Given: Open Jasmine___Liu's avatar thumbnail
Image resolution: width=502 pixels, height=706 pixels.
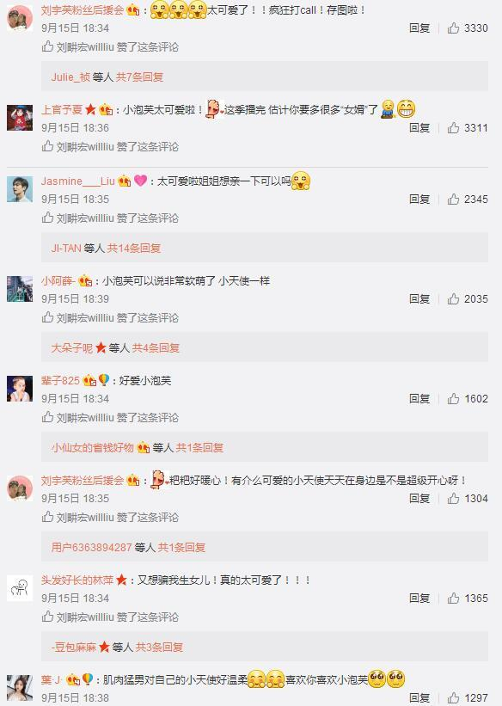Looking at the screenshot, I should (20, 189).
